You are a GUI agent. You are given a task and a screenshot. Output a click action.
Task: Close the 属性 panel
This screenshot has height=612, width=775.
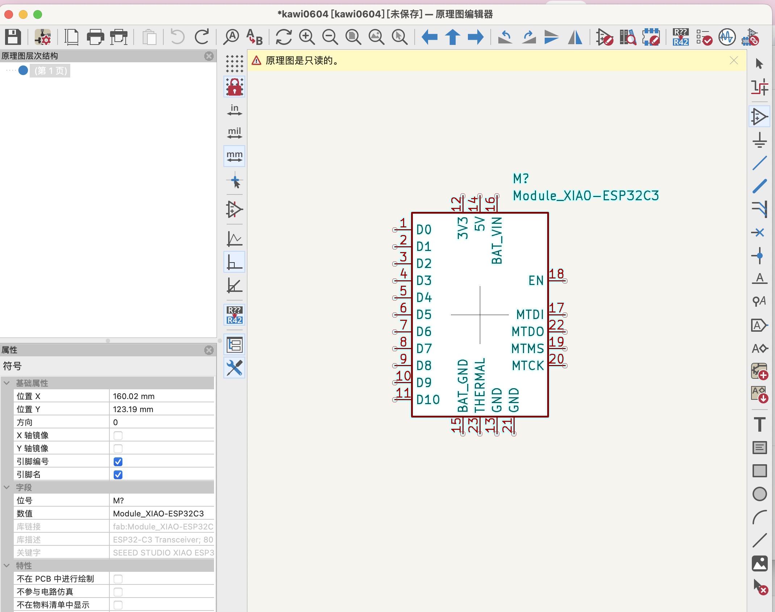tap(209, 350)
